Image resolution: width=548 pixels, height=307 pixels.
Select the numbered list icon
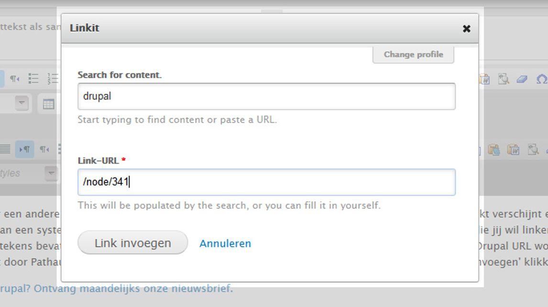point(53,78)
